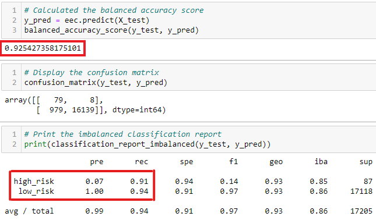Select the y_pred = eec.predict(X_test) line
This screenshot has height=220, width=376.
(x=87, y=20)
